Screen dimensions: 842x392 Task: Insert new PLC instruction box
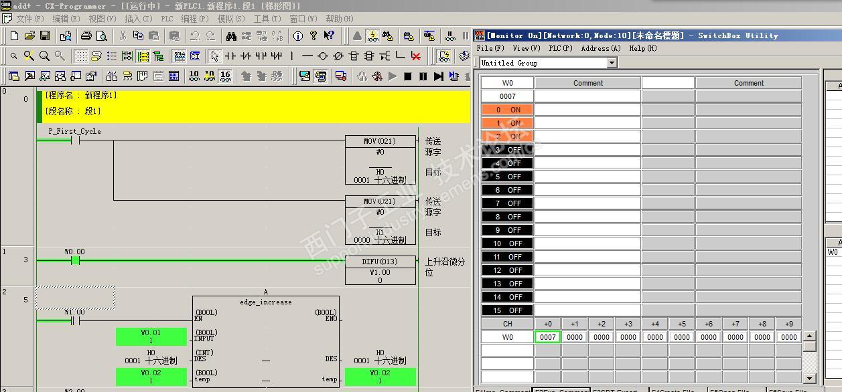tap(354, 56)
